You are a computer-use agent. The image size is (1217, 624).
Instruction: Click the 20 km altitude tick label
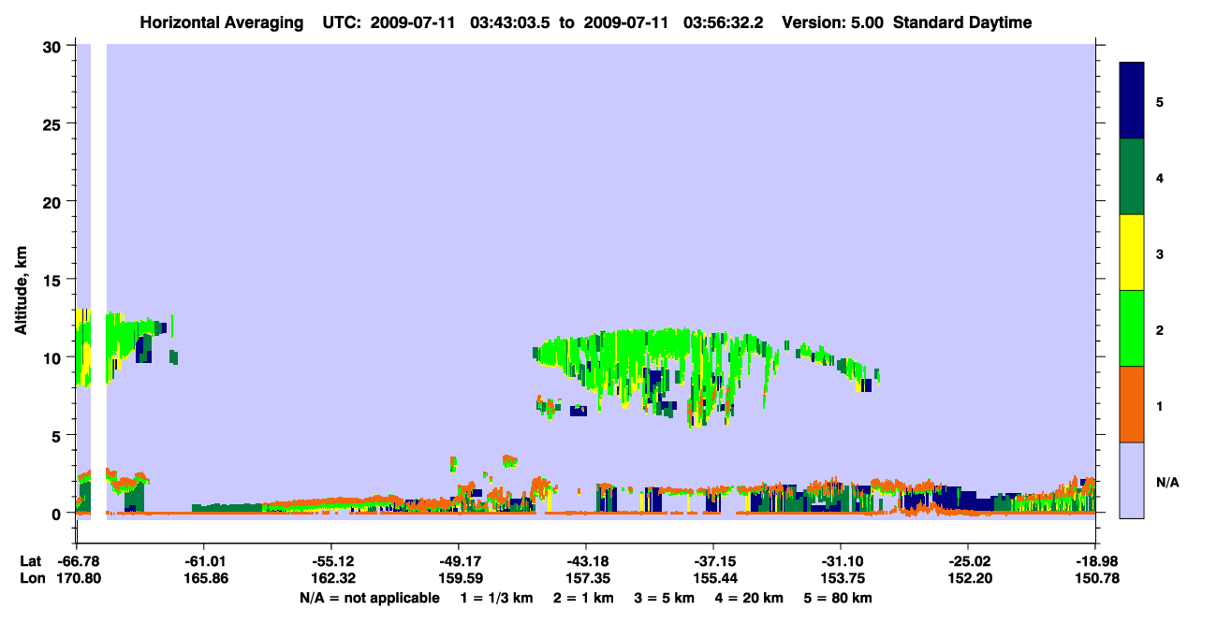pyautogui.click(x=54, y=202)
